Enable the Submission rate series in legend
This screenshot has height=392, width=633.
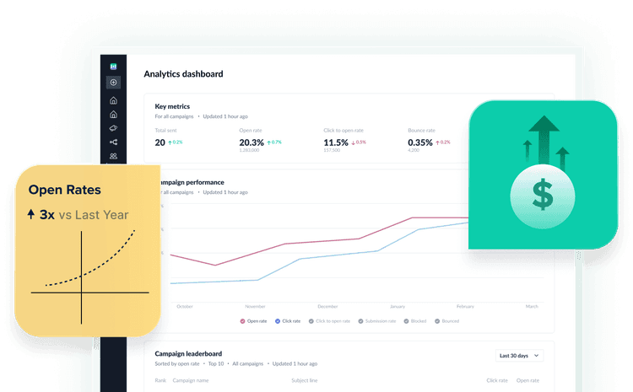(x=360, y=321)
